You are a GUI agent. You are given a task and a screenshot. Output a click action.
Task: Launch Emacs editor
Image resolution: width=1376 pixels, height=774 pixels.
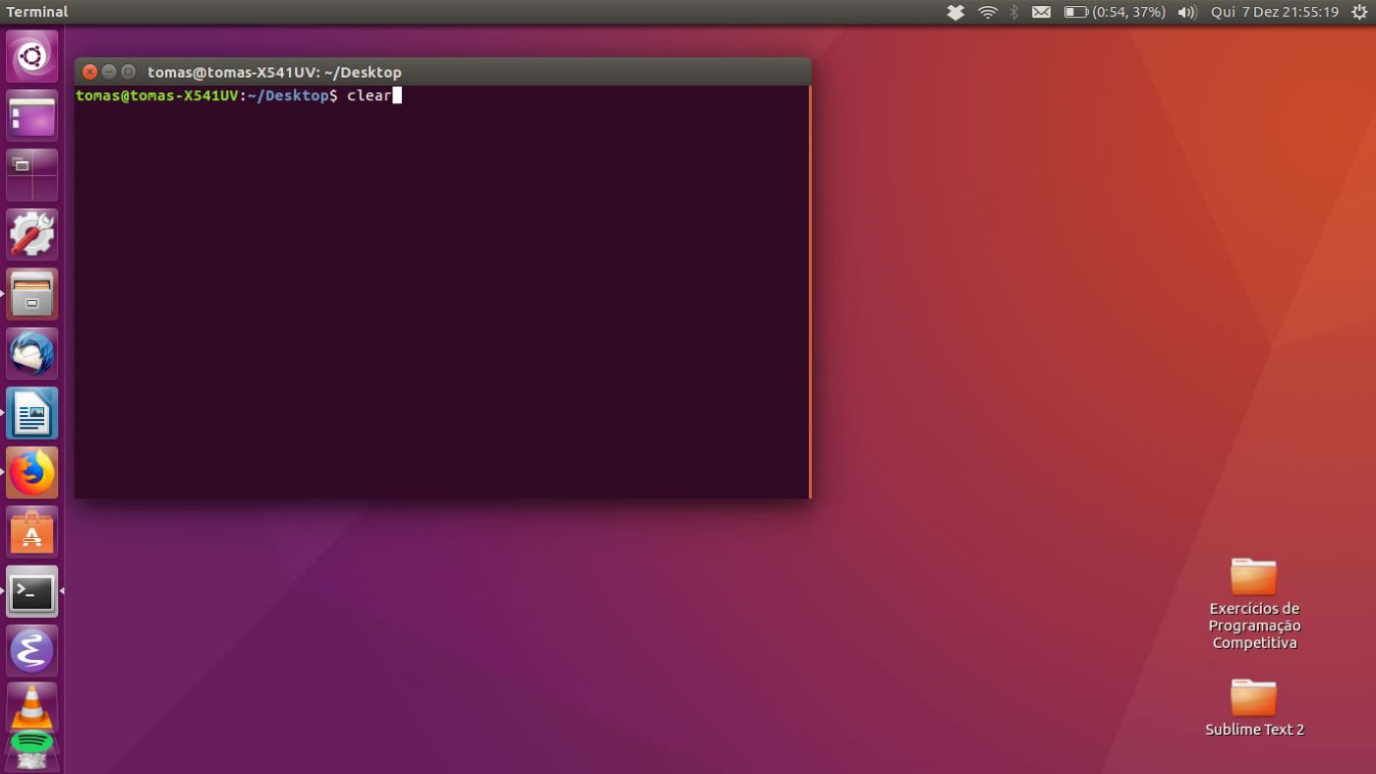(32, 651)
